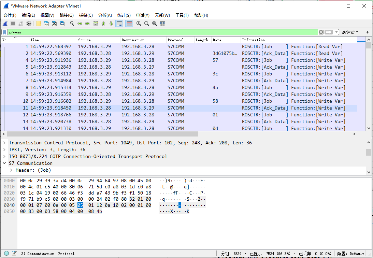
Task: Open the 捕获(C) menu
Action: pos(86,15)
